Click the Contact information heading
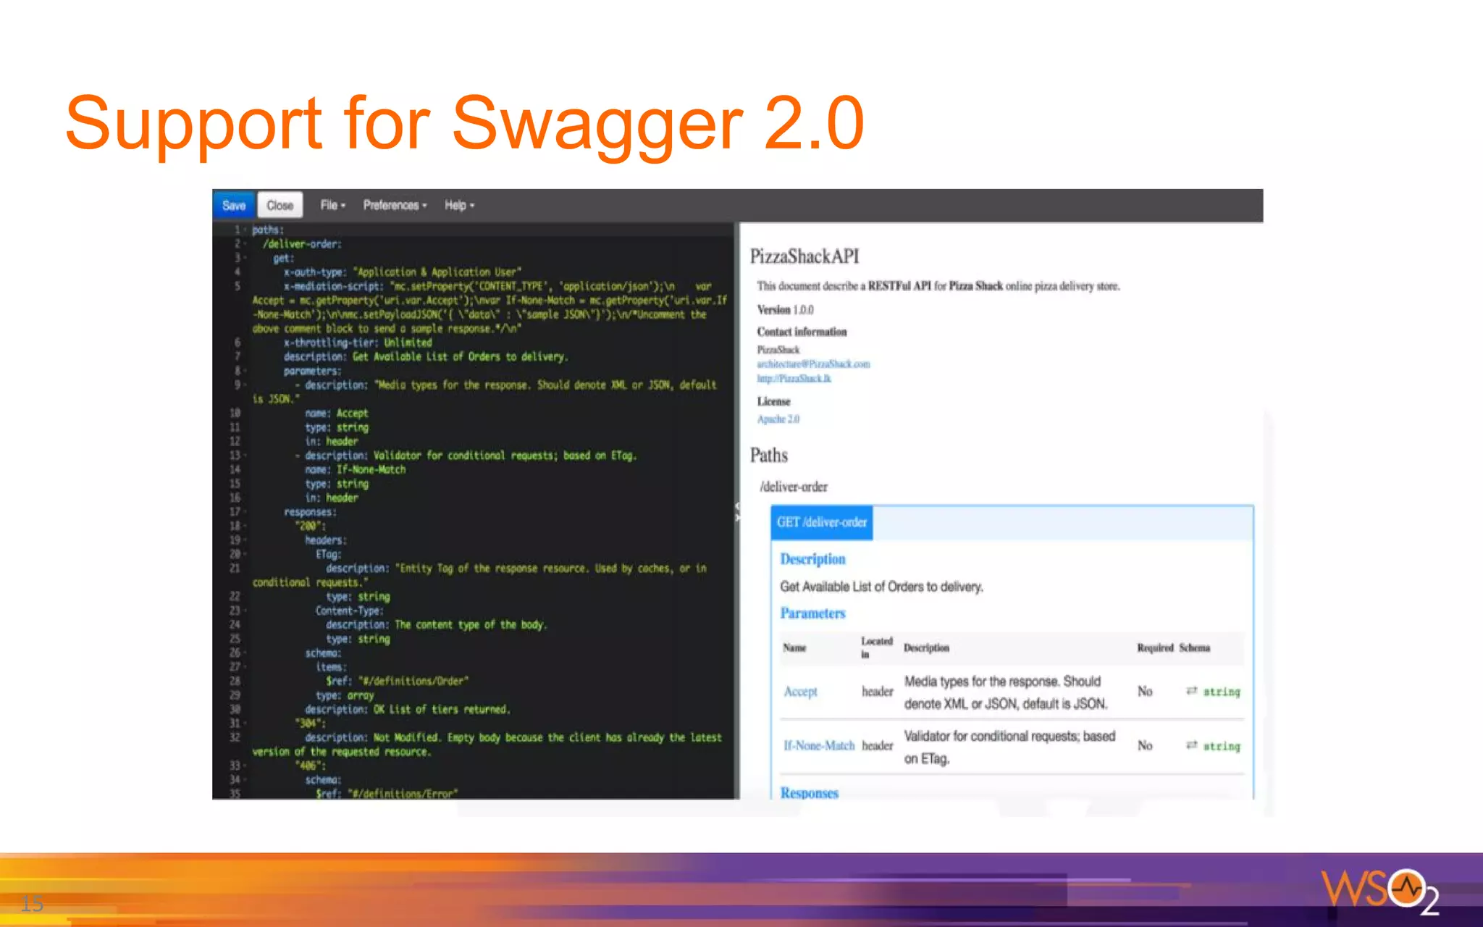Viewport: 1483px width, 927px height. [802, 332]
